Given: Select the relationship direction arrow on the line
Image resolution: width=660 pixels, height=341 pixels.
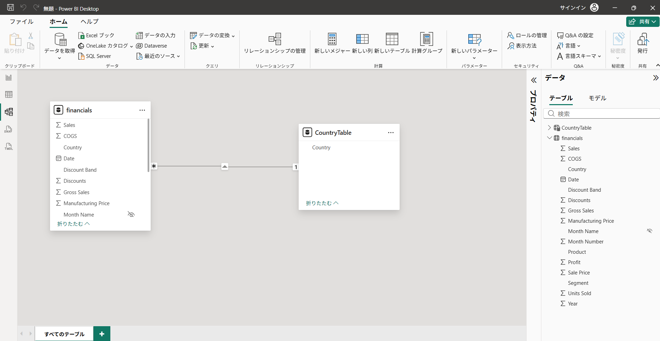Looking at the screenshot, I should coord(225,167).
